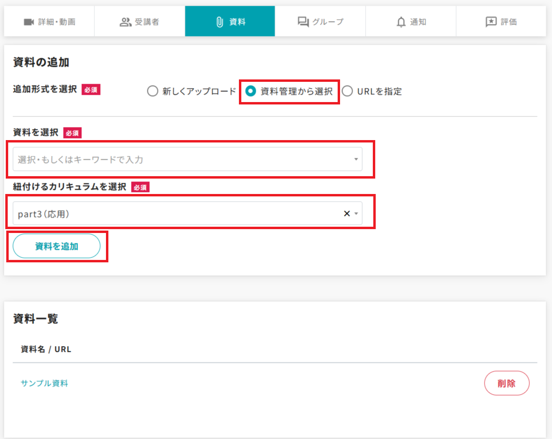
Task: Click the red 削除 button
Action: (x=506, y=383)
